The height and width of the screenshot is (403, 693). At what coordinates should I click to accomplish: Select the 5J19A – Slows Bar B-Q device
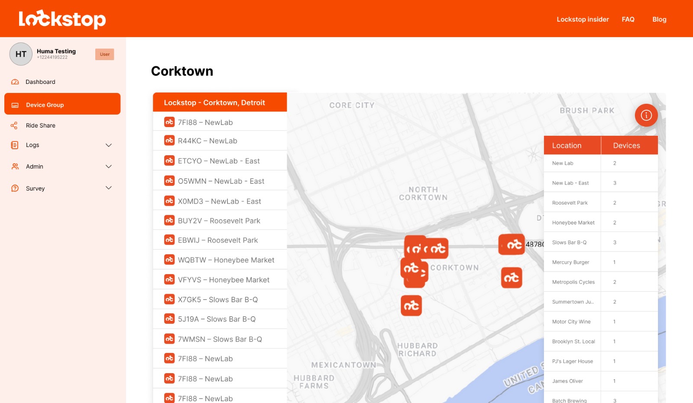(x=220, y=319)
